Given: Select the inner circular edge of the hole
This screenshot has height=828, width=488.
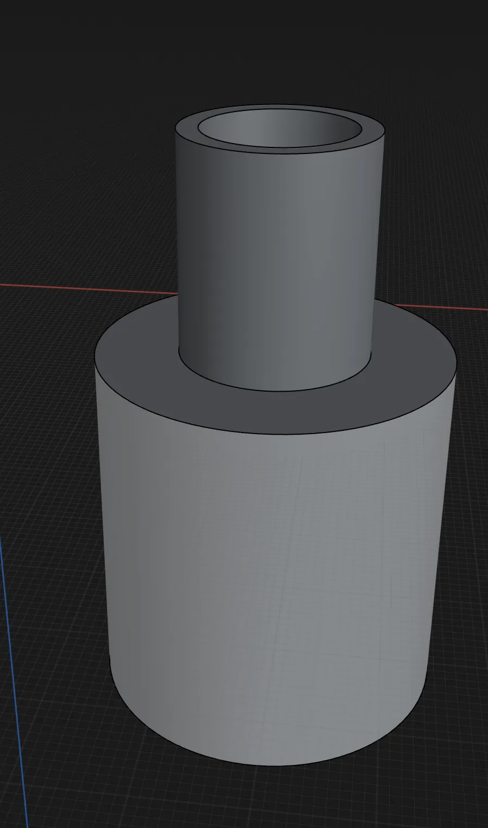Looking at the screenshot, I should pyautogui.click(x=280, y=147).
